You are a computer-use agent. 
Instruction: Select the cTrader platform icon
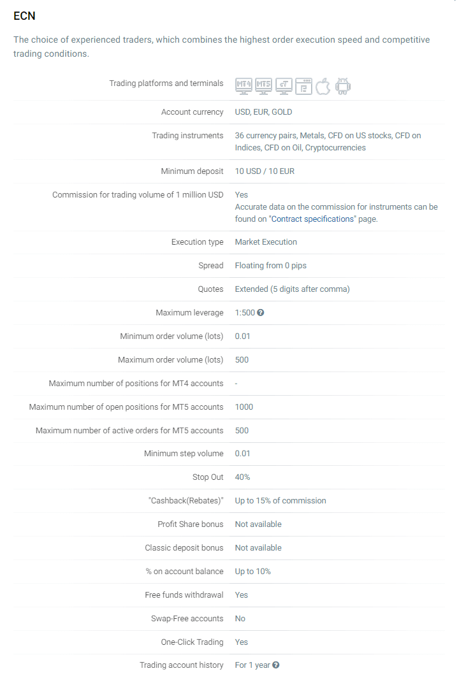click(x=284, y=85)
